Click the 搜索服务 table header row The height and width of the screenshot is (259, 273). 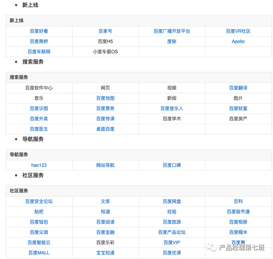[x=139, y=77]
